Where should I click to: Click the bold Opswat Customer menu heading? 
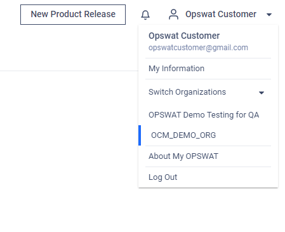(x=184, y=36)
